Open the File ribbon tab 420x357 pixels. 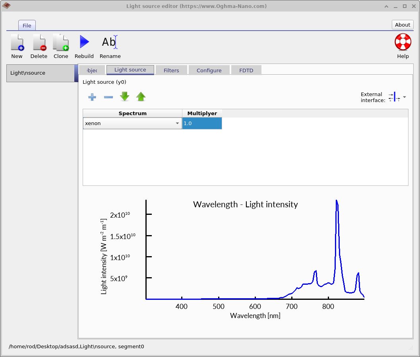coord(27,25)
